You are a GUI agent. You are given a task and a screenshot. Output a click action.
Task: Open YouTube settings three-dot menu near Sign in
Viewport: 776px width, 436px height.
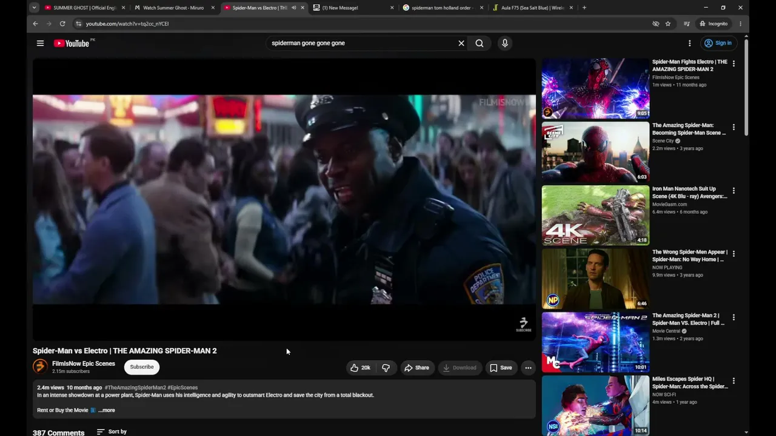[689, 43]
